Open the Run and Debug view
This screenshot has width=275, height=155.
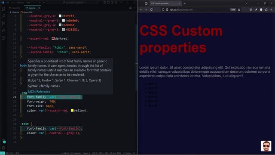pyautogui.click(x=3, y=31)
